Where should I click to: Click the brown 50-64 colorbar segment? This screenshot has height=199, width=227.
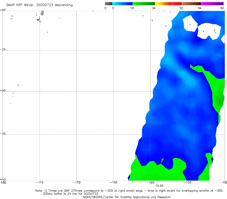pos(191,4)
